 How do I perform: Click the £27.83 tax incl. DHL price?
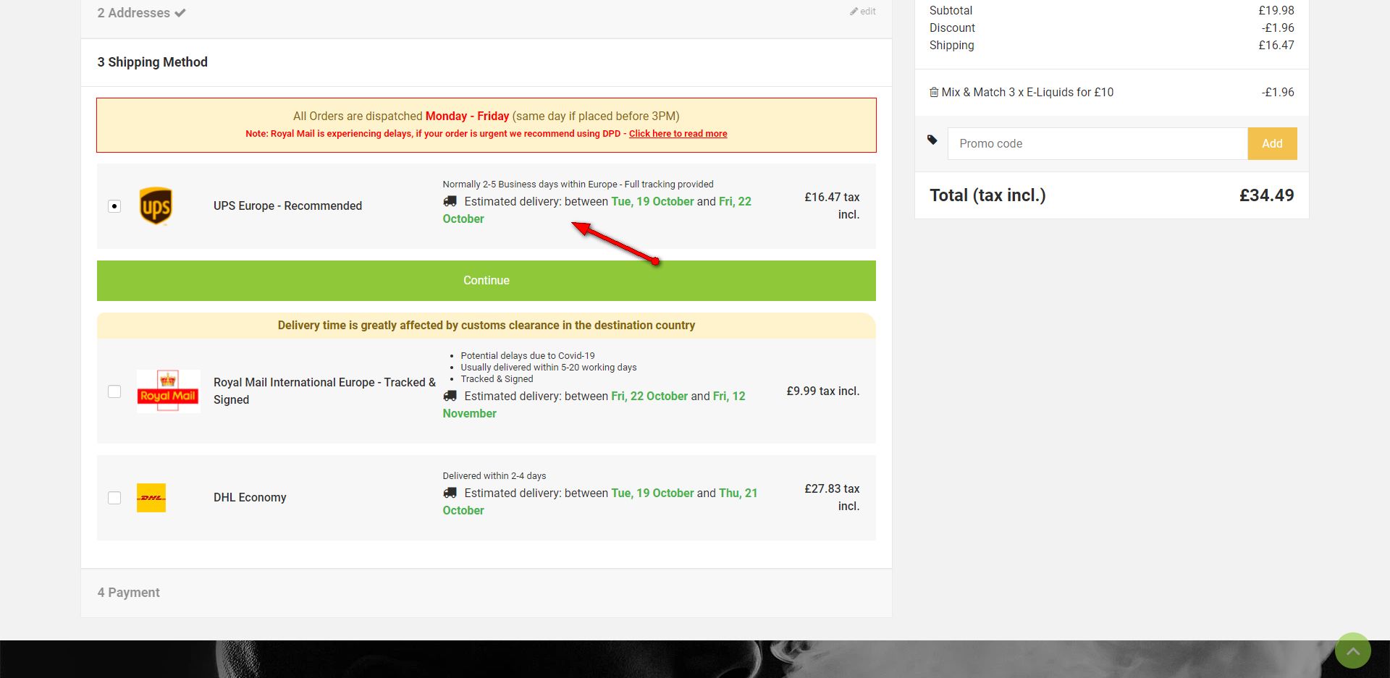pos(832,498)
